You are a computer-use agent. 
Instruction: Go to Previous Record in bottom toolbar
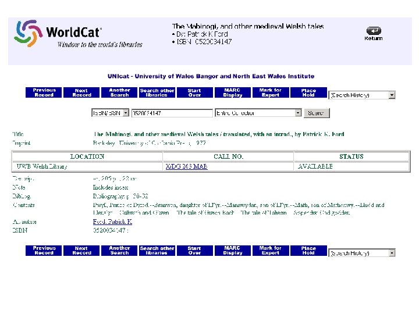44,251
